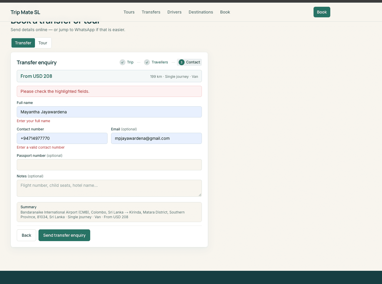
Task: Click the 'From USD 208' price text
Action: click(x=36, y=76)
